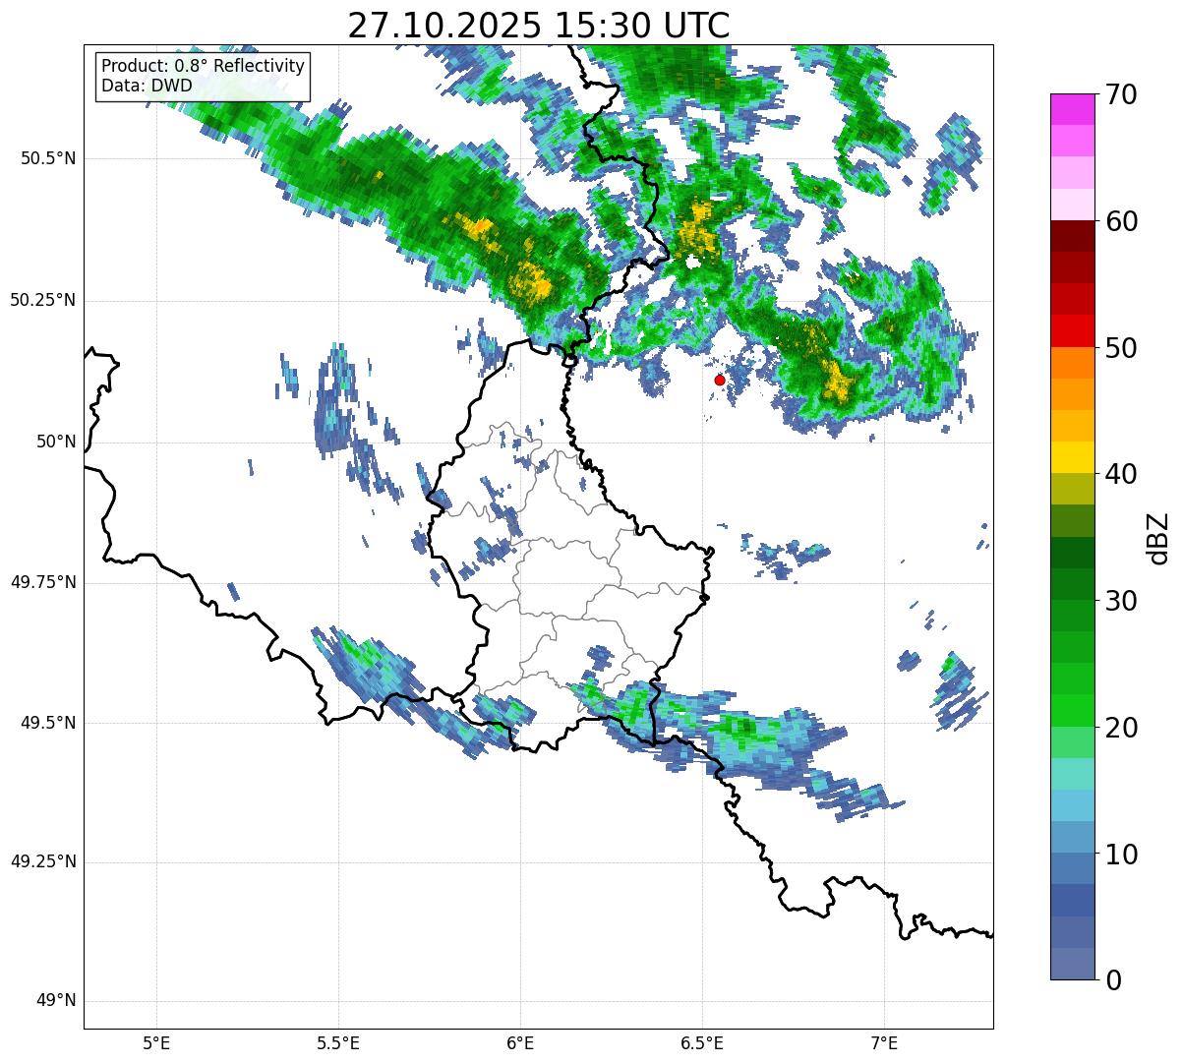Click the title "27.10.2025 15:30 UTC"
This screenshot has height=1063, width=1182.
(539, 25)
